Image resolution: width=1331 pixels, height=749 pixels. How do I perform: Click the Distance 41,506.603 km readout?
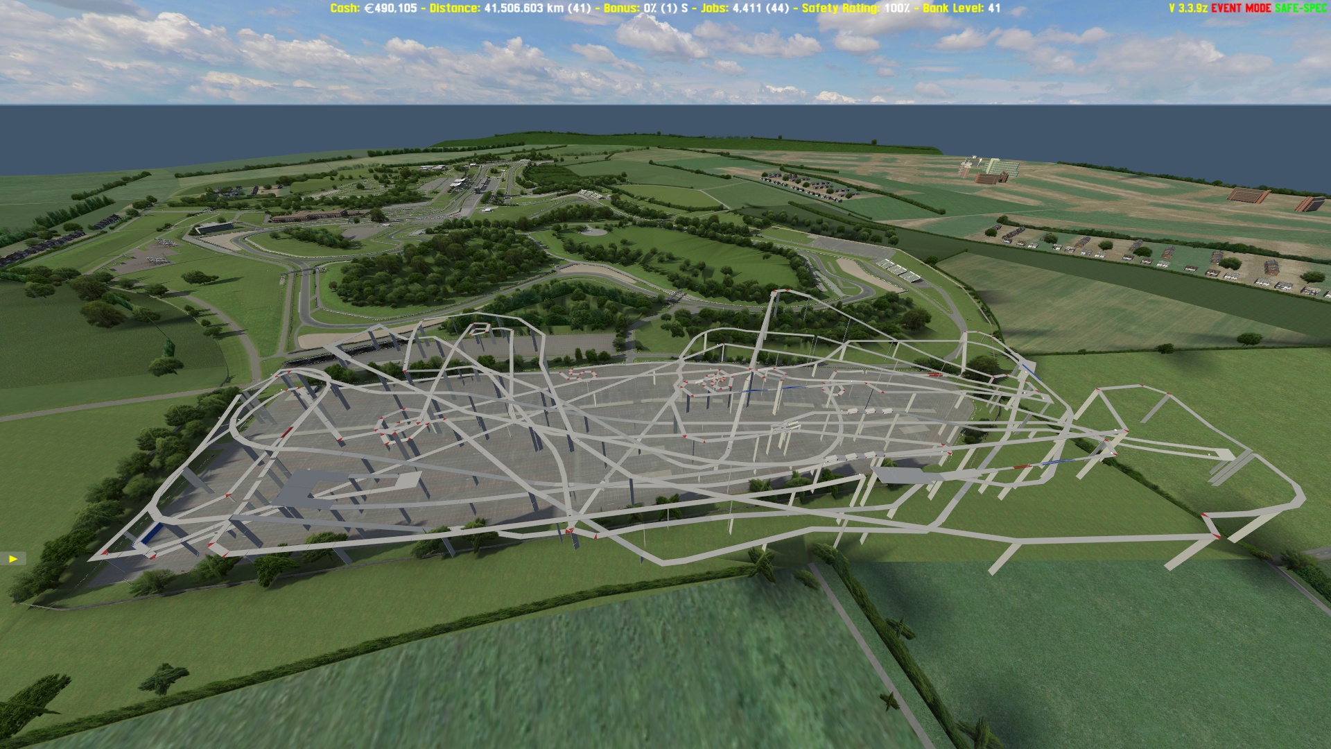point(510,8)
